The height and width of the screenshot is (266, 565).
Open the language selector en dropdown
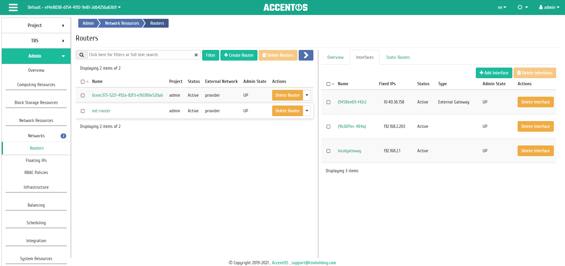[502, 7]
